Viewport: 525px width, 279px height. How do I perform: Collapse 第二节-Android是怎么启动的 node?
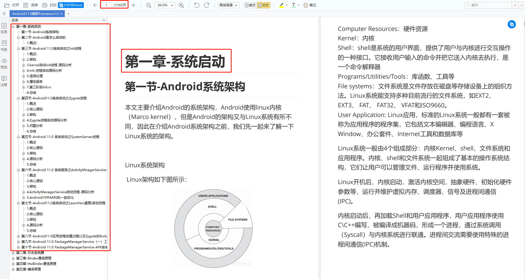click(x=18, y=38)
